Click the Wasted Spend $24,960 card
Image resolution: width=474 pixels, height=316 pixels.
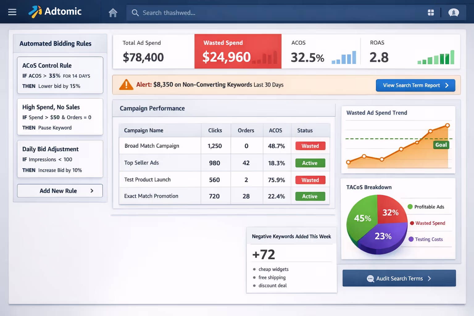coord(238,51)
